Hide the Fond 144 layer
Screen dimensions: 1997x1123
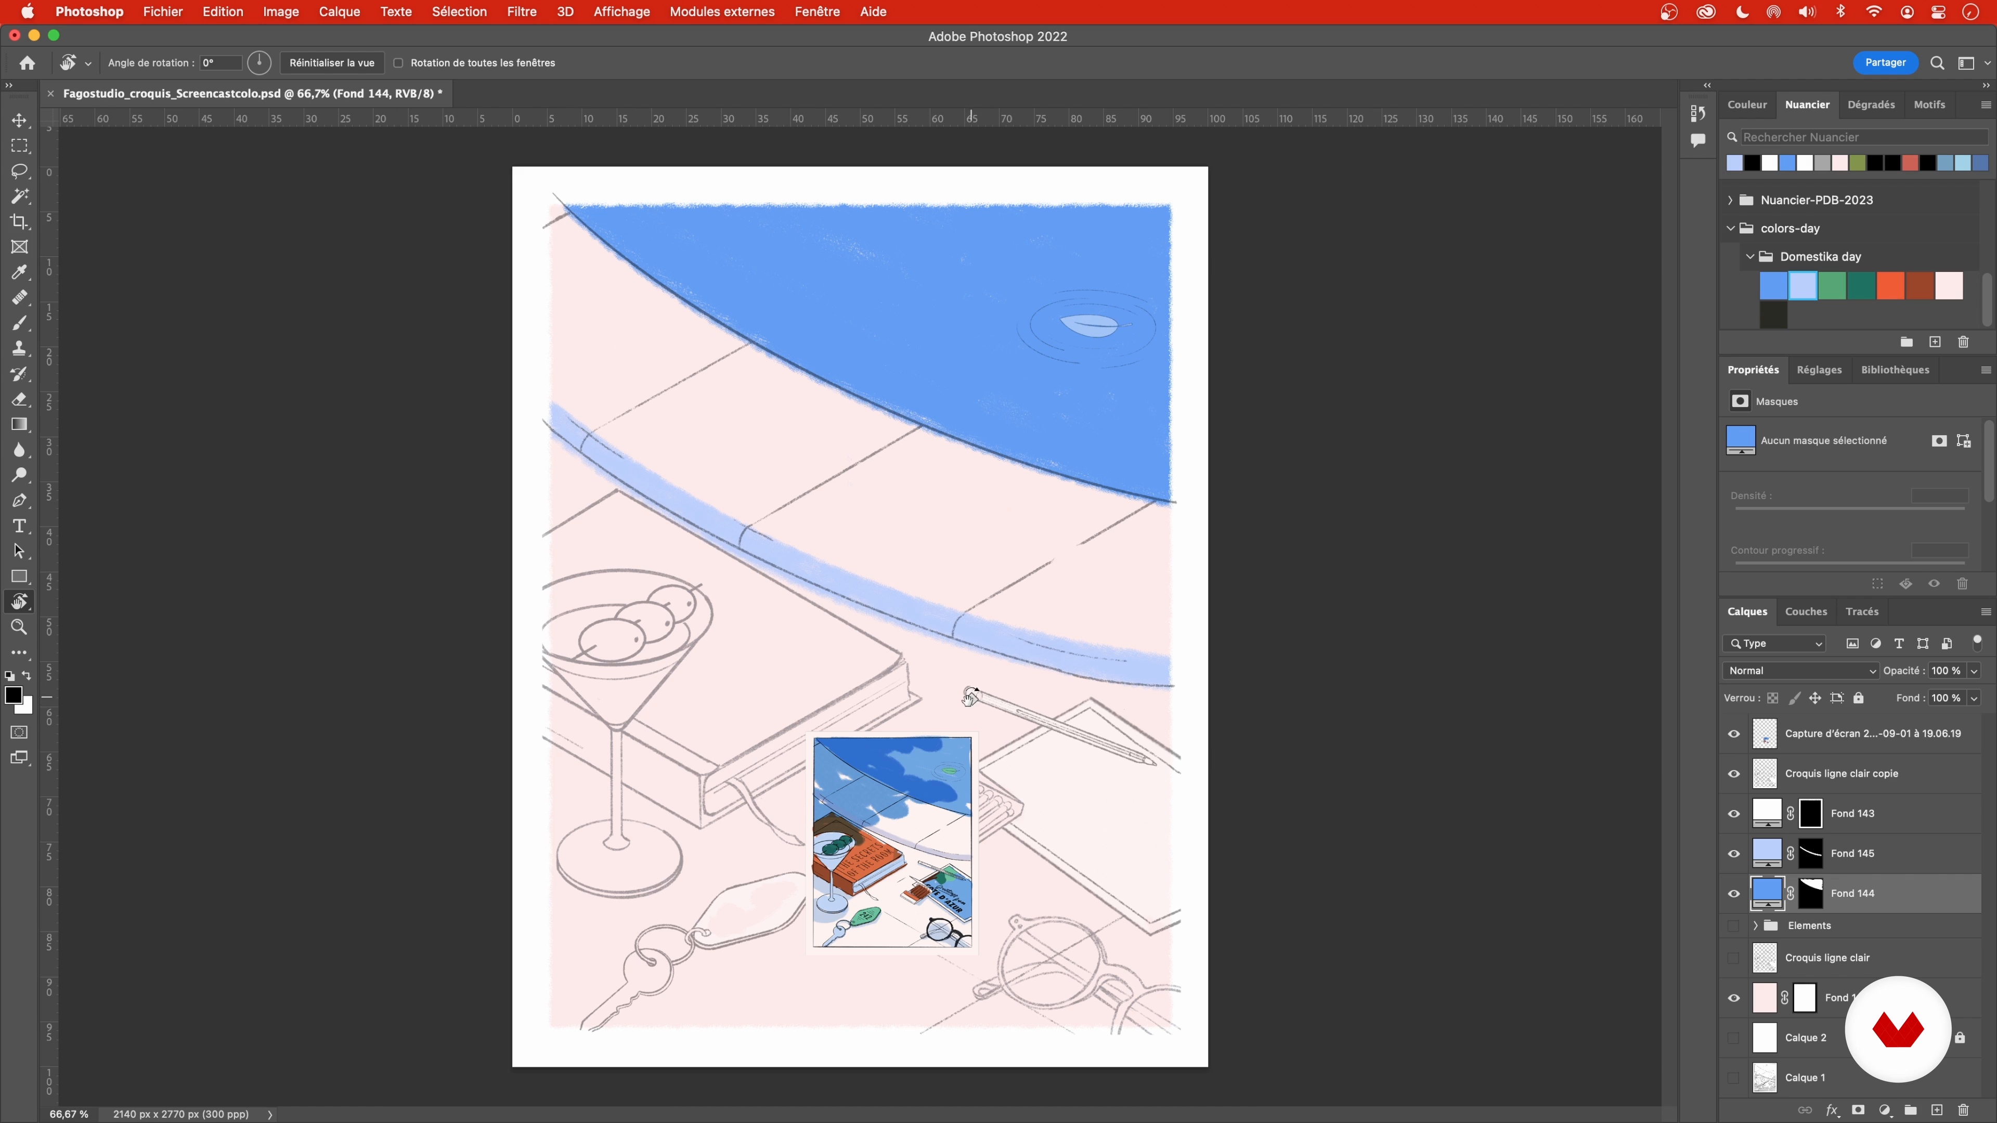pos(1733,894)
